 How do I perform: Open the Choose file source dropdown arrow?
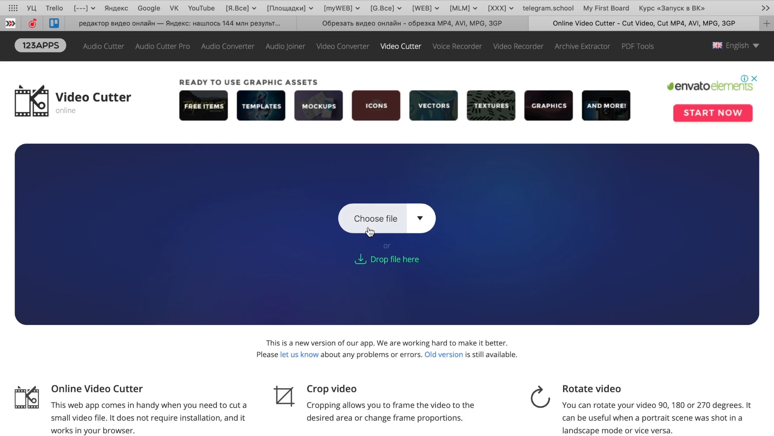(x=420, y=218)
